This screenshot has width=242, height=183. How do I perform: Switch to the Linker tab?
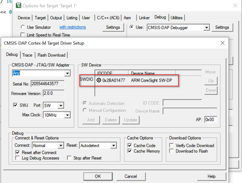pos(144,18)
